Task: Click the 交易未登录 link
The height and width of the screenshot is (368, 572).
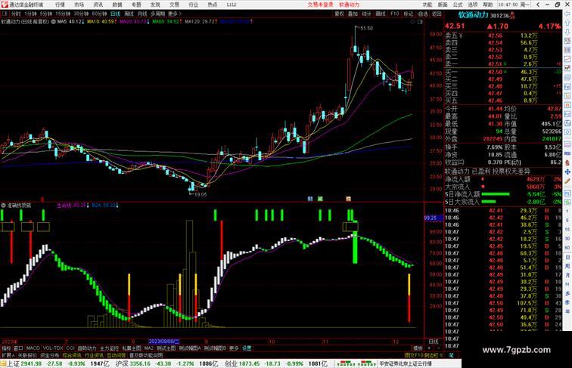Action: pos(320,5)
